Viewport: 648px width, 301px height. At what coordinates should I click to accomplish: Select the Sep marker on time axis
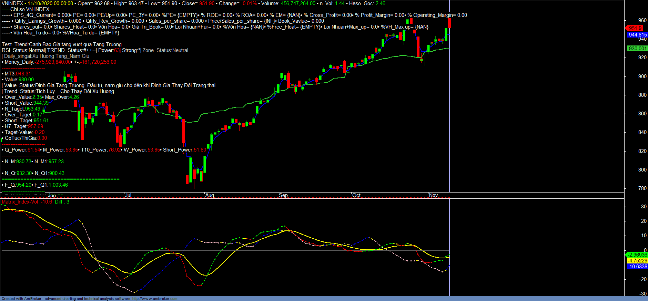coord(283,195)
